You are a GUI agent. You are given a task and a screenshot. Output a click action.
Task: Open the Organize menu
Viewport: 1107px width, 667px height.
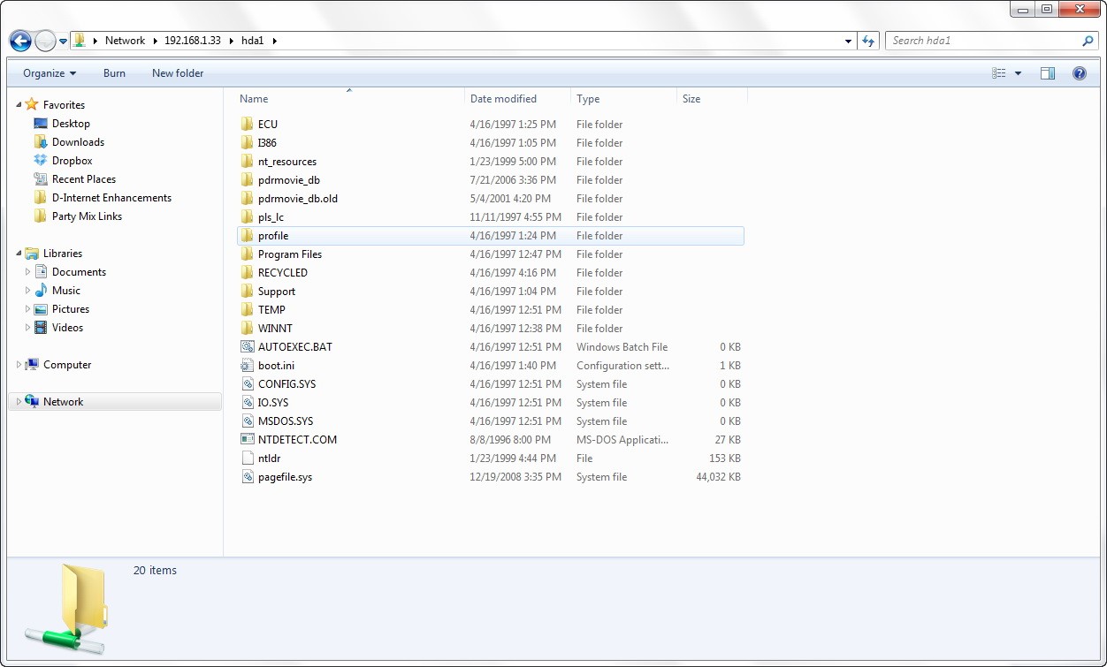pyautogui.click(x=50, y=73)
